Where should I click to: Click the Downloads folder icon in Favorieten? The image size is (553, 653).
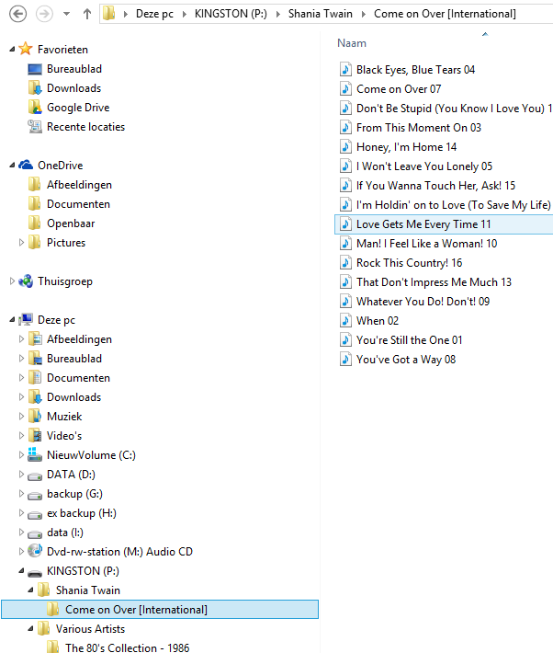pos(35,88)
